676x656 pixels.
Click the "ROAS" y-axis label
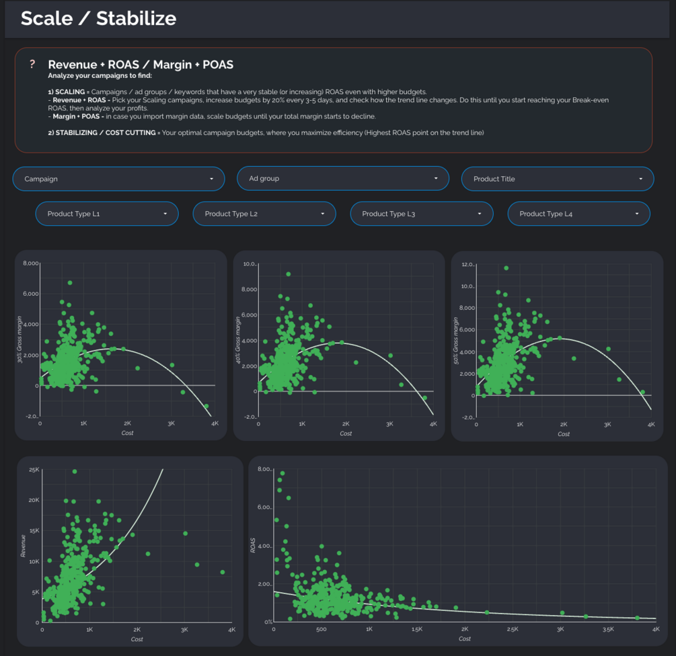click(x=253, y=545)
